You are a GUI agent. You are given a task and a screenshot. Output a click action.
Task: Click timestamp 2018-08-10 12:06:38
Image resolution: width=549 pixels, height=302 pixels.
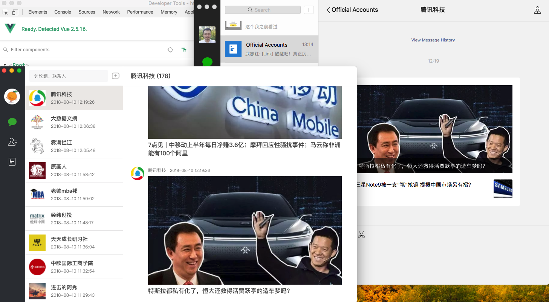[x=73, y=126]
